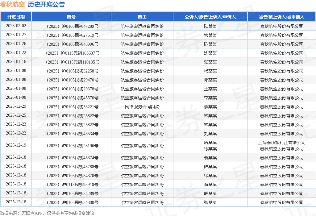Click the 网络服务合同纠纷 cause cell
This screenshot has width=316, height=216.
142,107
